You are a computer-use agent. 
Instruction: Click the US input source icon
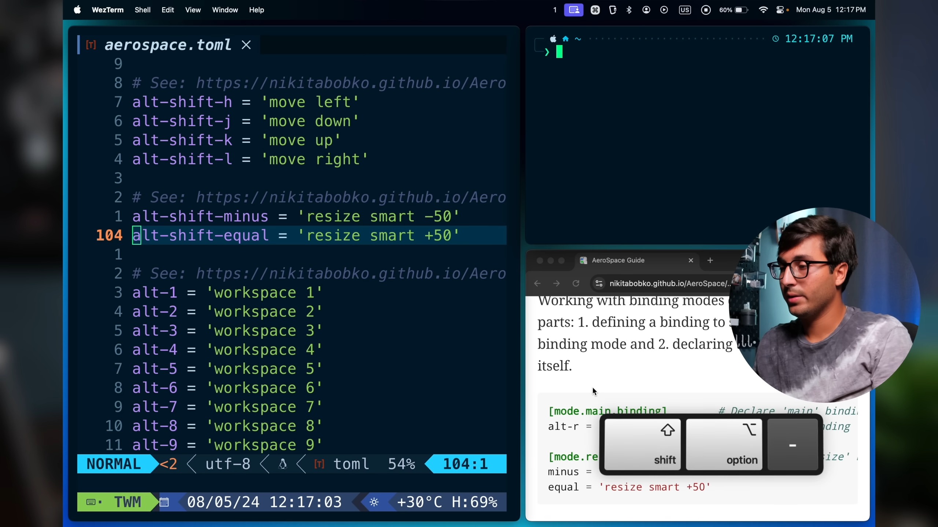pos(684,10)
